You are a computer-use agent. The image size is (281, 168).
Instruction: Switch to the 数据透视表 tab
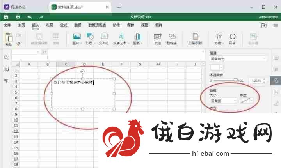click(97, 25)
